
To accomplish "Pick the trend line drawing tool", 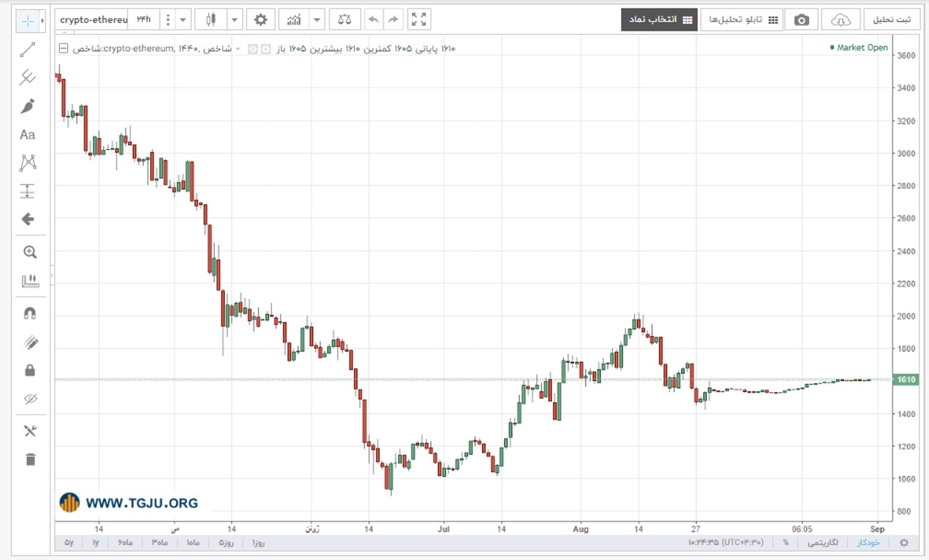I will click(27, 49).
